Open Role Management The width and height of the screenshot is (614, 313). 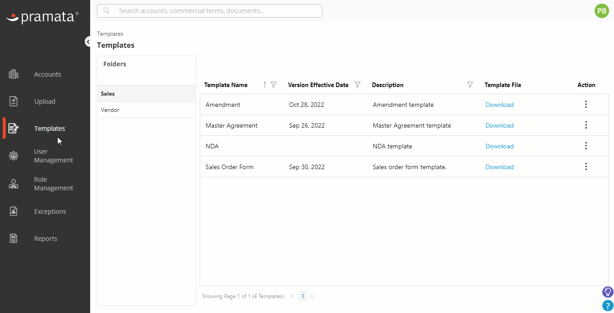[53, 184]
